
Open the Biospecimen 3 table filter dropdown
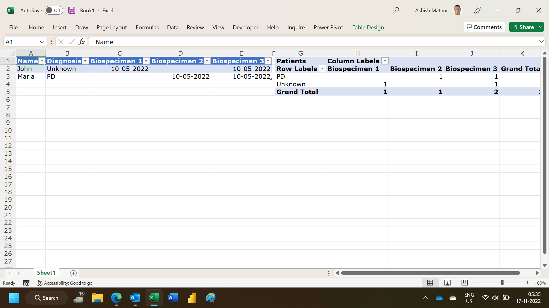[268, 61]
